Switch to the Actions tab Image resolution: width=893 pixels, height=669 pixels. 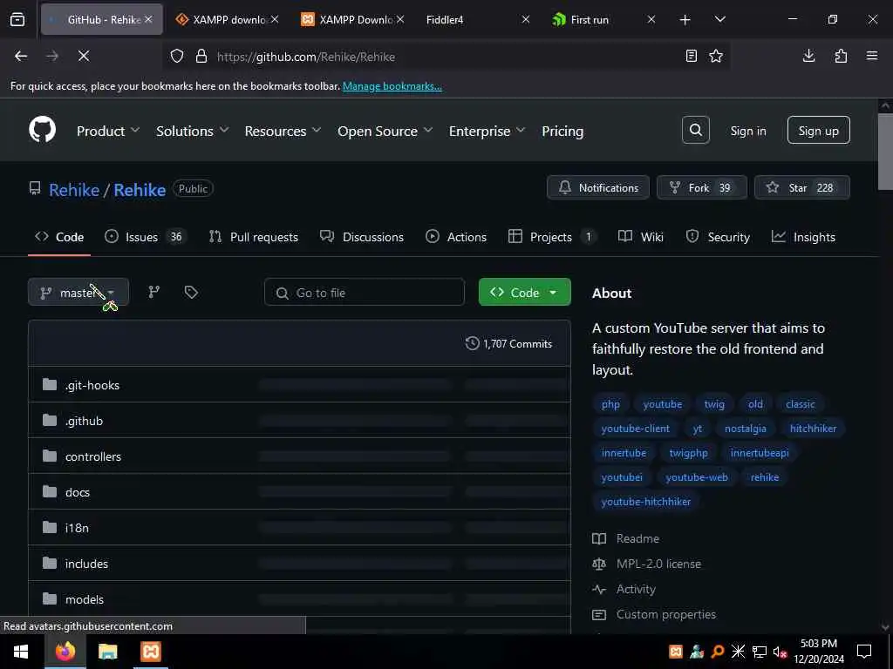[456, 237]
